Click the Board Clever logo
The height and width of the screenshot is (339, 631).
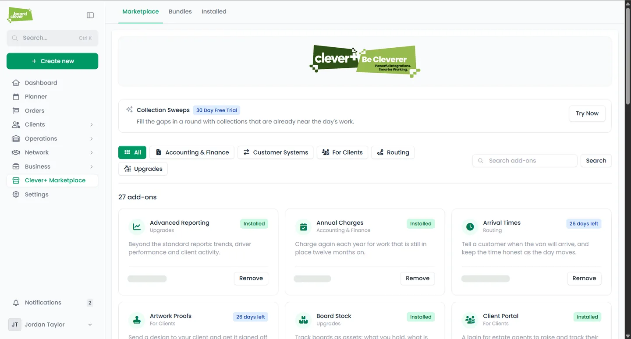(x=20, y=15)
